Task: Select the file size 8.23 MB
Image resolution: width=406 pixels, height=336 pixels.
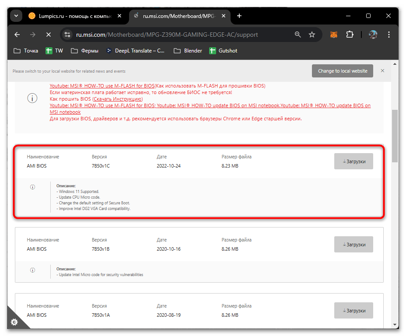Action: coord(230,166)
